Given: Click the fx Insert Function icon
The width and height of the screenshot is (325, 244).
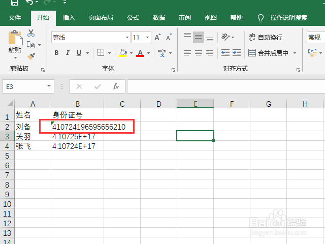Looking at the screenshot, I should 116,86.
